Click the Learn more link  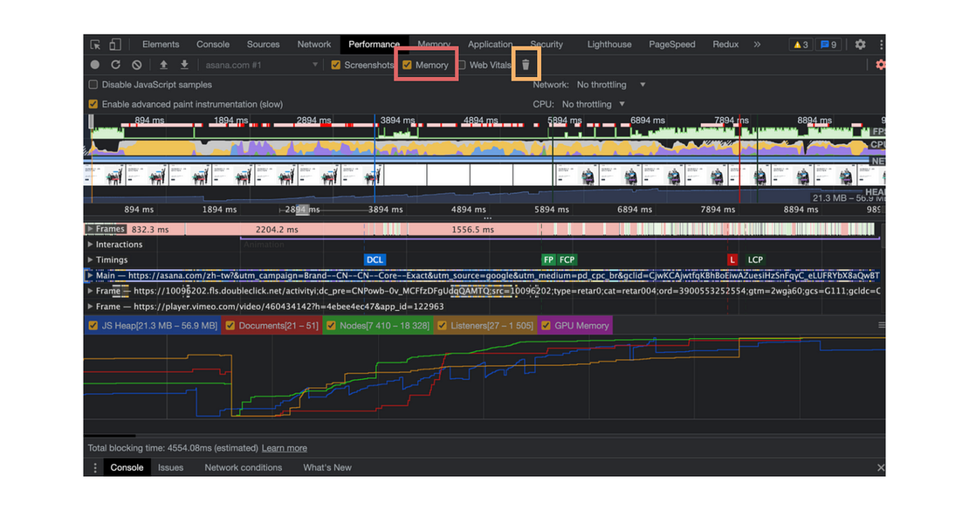tap(284, 448)
